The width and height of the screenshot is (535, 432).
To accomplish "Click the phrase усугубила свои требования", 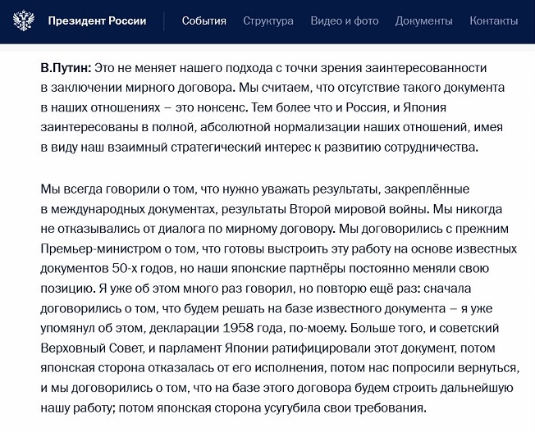I will click(x=345, y=407).
